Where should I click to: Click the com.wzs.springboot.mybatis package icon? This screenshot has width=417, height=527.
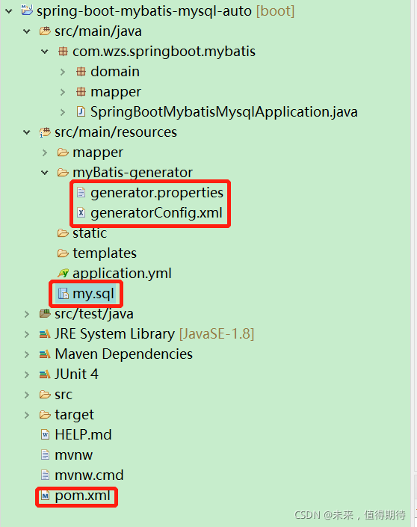pyautogui.click(x=63, y=52)
